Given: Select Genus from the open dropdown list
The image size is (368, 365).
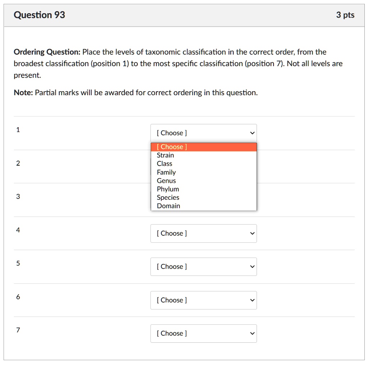Looking at the screenshot, I should point(166,180).
